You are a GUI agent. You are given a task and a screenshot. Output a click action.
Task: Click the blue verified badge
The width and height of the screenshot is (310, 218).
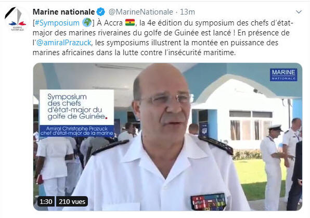(x=100, y=12)
